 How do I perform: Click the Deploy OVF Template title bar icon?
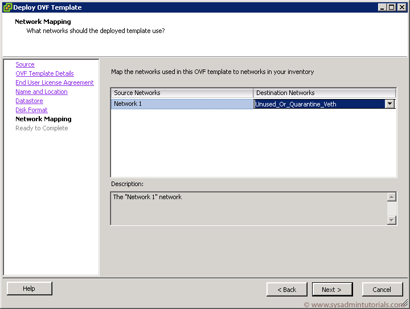[7, 7]
